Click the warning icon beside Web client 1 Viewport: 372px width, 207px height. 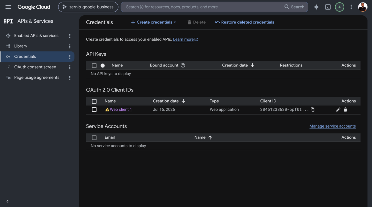pyautogui.click(x=107, y=109)
